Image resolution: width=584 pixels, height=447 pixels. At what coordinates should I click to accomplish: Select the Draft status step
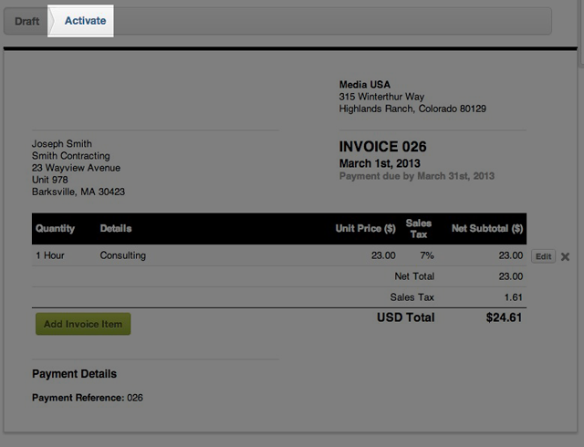pos(26,20)
